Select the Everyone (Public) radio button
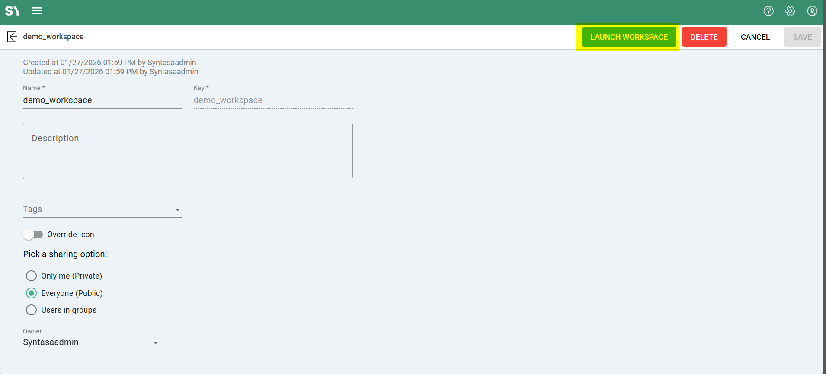Image resolution: width=826 pixels, height=374 pixels. 31,293
